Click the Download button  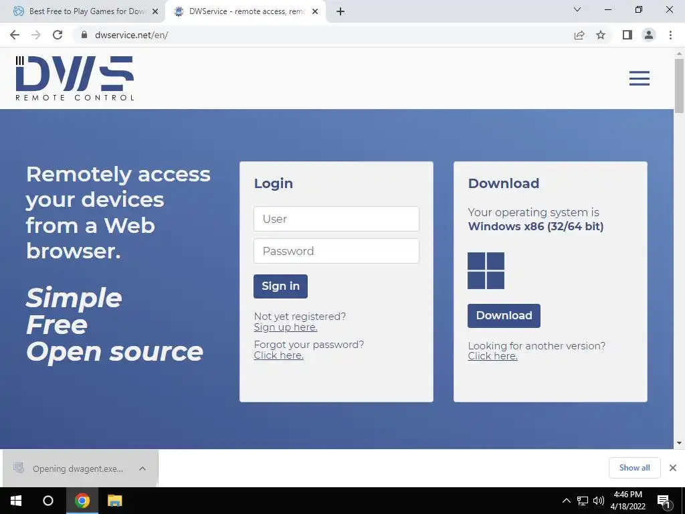(504, 316)
